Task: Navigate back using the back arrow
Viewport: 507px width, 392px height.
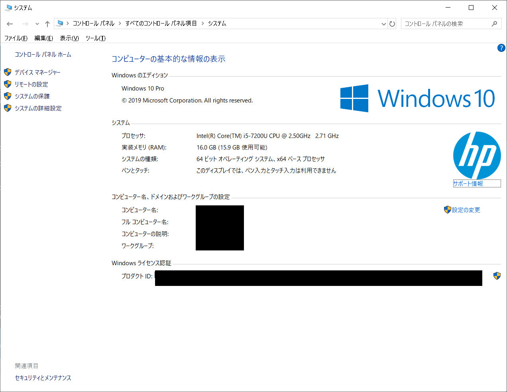Action: pyautogui.click(x=10, y=24)
